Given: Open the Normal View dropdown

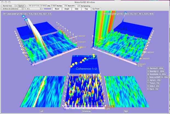Looking at the screenshot, I should 9,6.
